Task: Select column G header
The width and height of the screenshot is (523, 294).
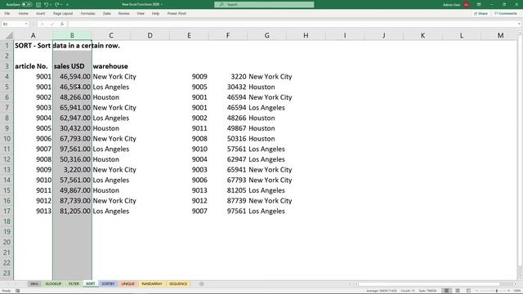Action: point(267,35)
